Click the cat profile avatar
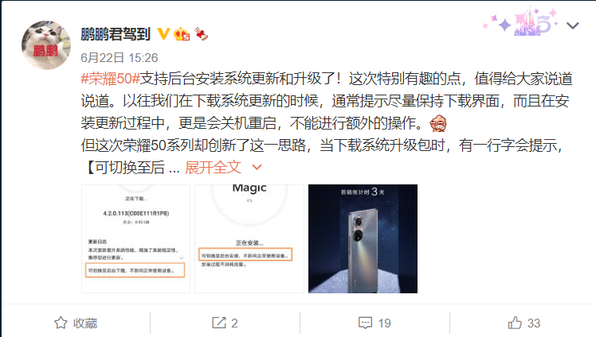The image size is (596, 337). [46, 45]
